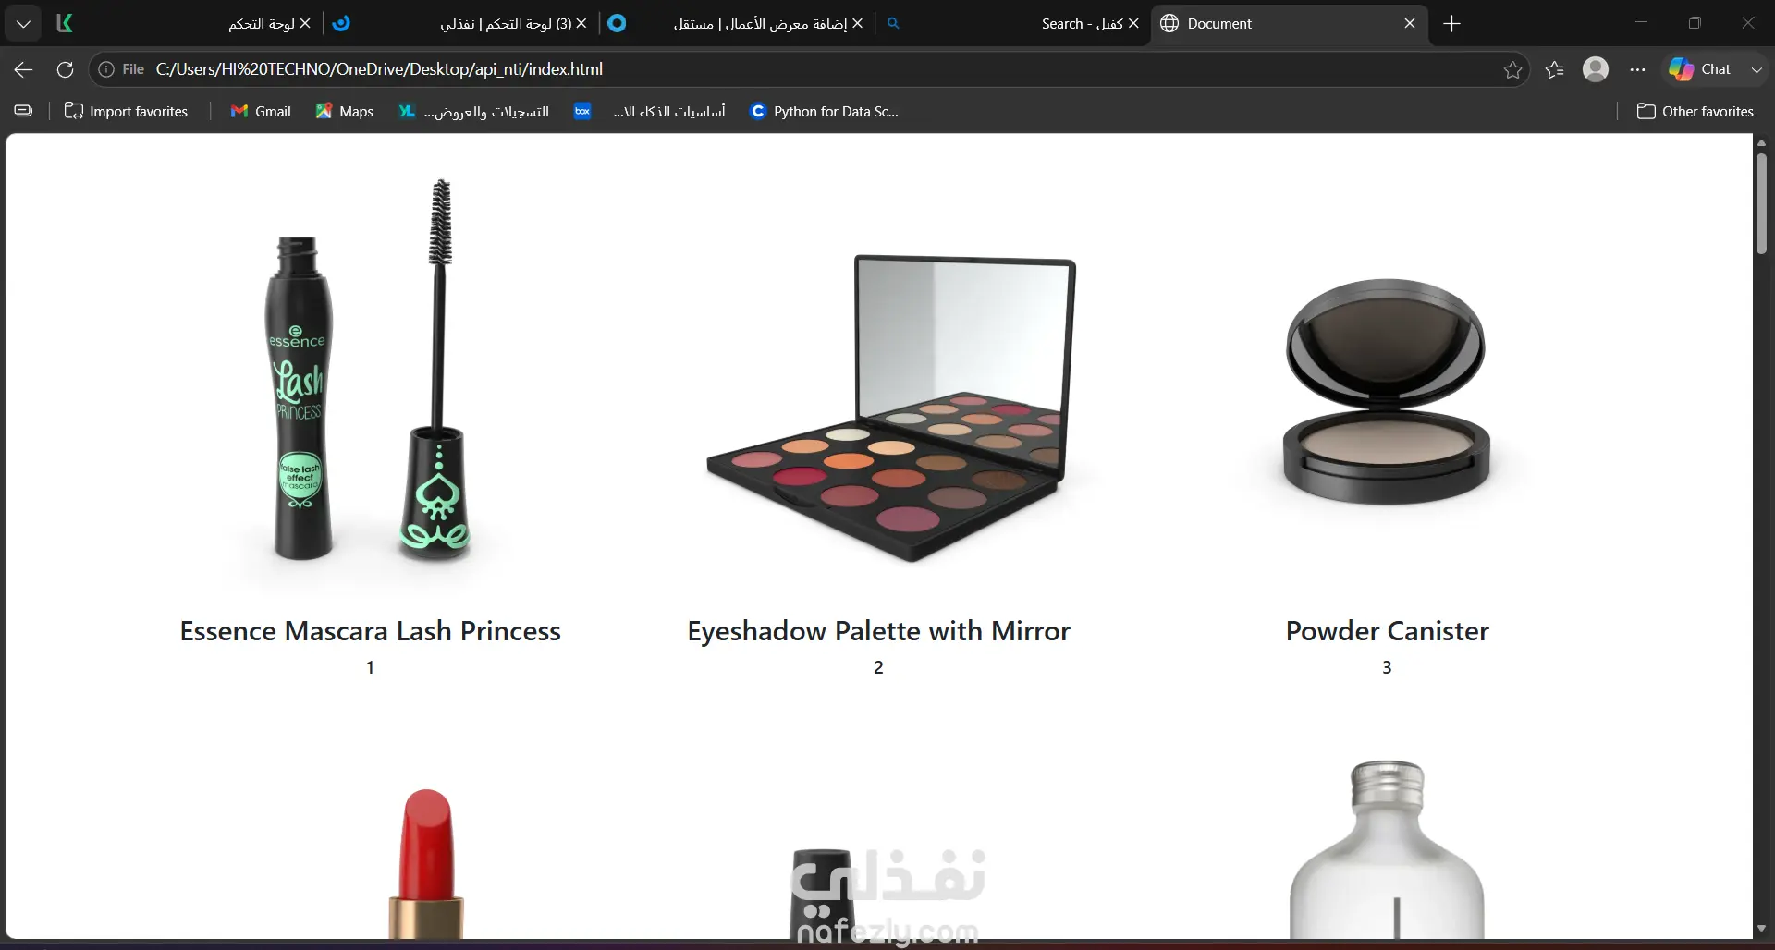
Task: Click the vertical scrollbar thumb
Action: (x=1762, y=203)
